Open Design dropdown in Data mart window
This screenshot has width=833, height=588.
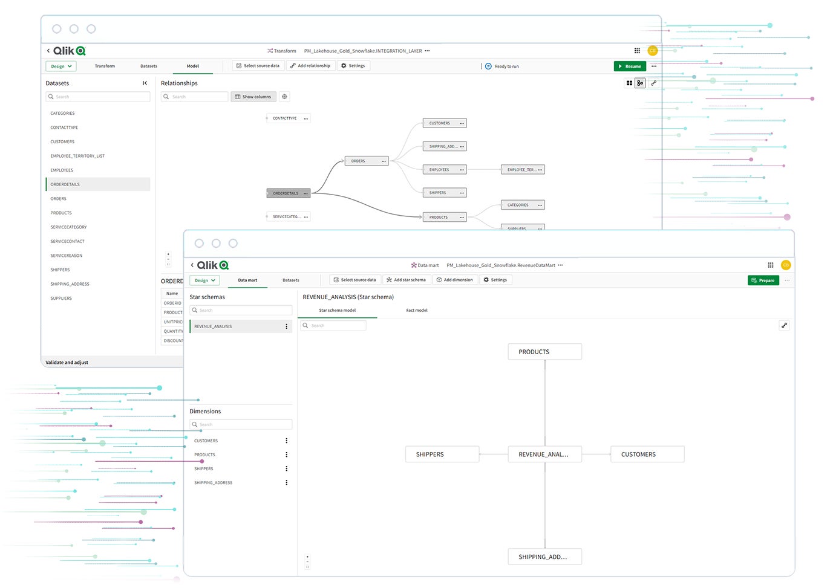[204, 280]
